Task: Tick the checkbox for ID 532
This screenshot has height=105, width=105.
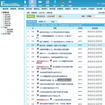Action: (x=28, y=45)
